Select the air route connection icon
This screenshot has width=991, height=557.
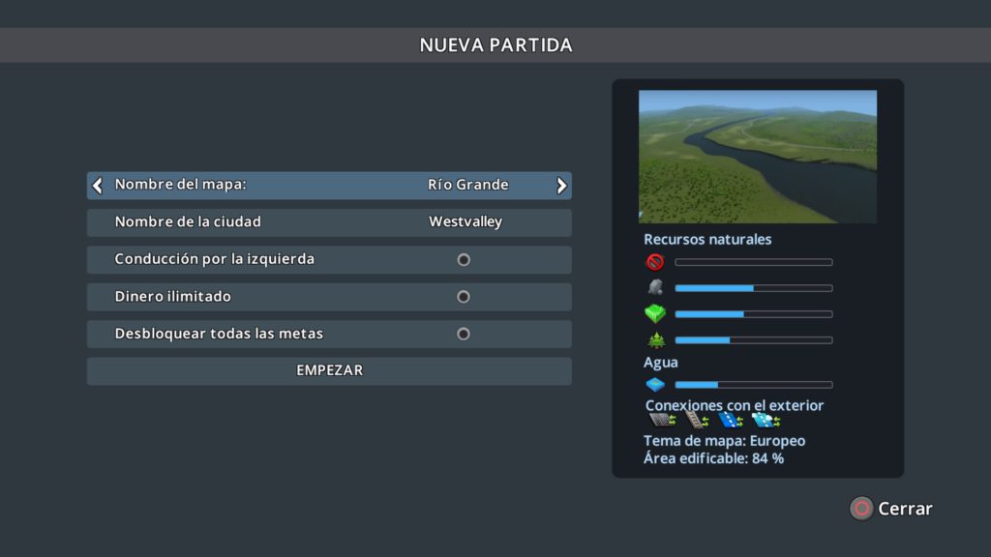point(766,420)
